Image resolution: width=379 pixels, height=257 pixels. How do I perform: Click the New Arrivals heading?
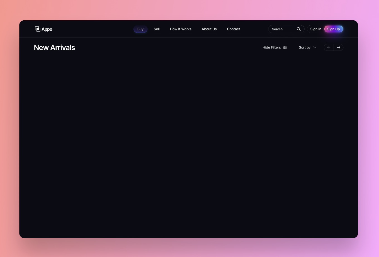point(54,47)
